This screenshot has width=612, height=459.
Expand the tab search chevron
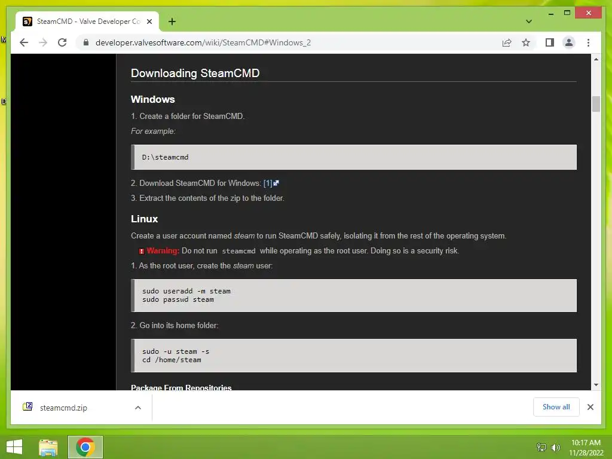(528, 22)
